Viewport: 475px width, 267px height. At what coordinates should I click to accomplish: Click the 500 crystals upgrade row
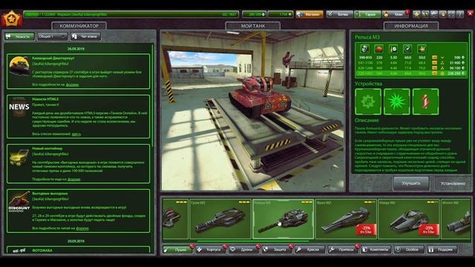coord(411,57)
